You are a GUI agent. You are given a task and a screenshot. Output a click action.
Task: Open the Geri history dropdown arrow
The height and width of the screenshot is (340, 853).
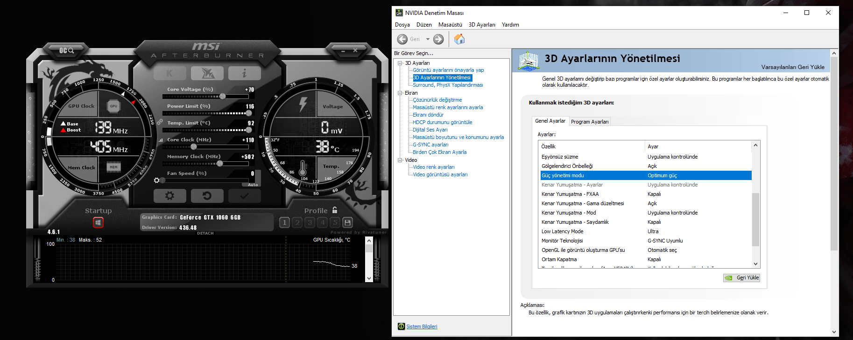pos(428,39)
